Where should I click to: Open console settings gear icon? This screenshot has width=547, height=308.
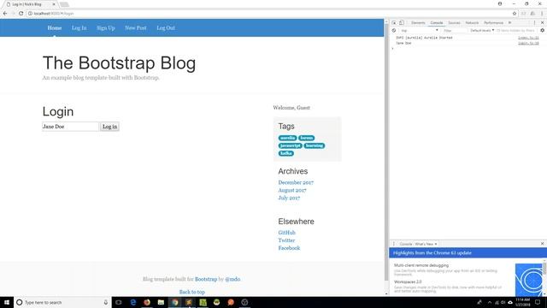coord(542,31)
